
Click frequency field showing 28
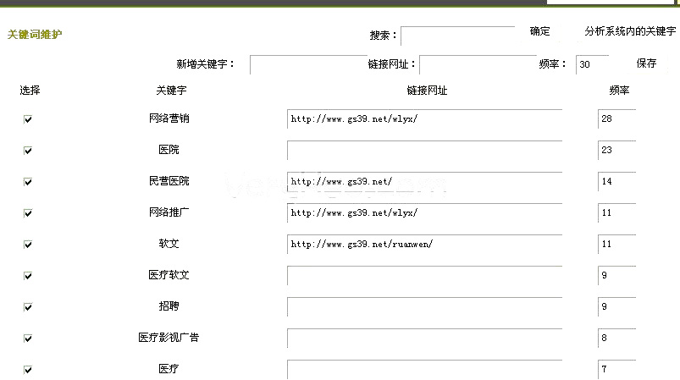pos(616,119)
